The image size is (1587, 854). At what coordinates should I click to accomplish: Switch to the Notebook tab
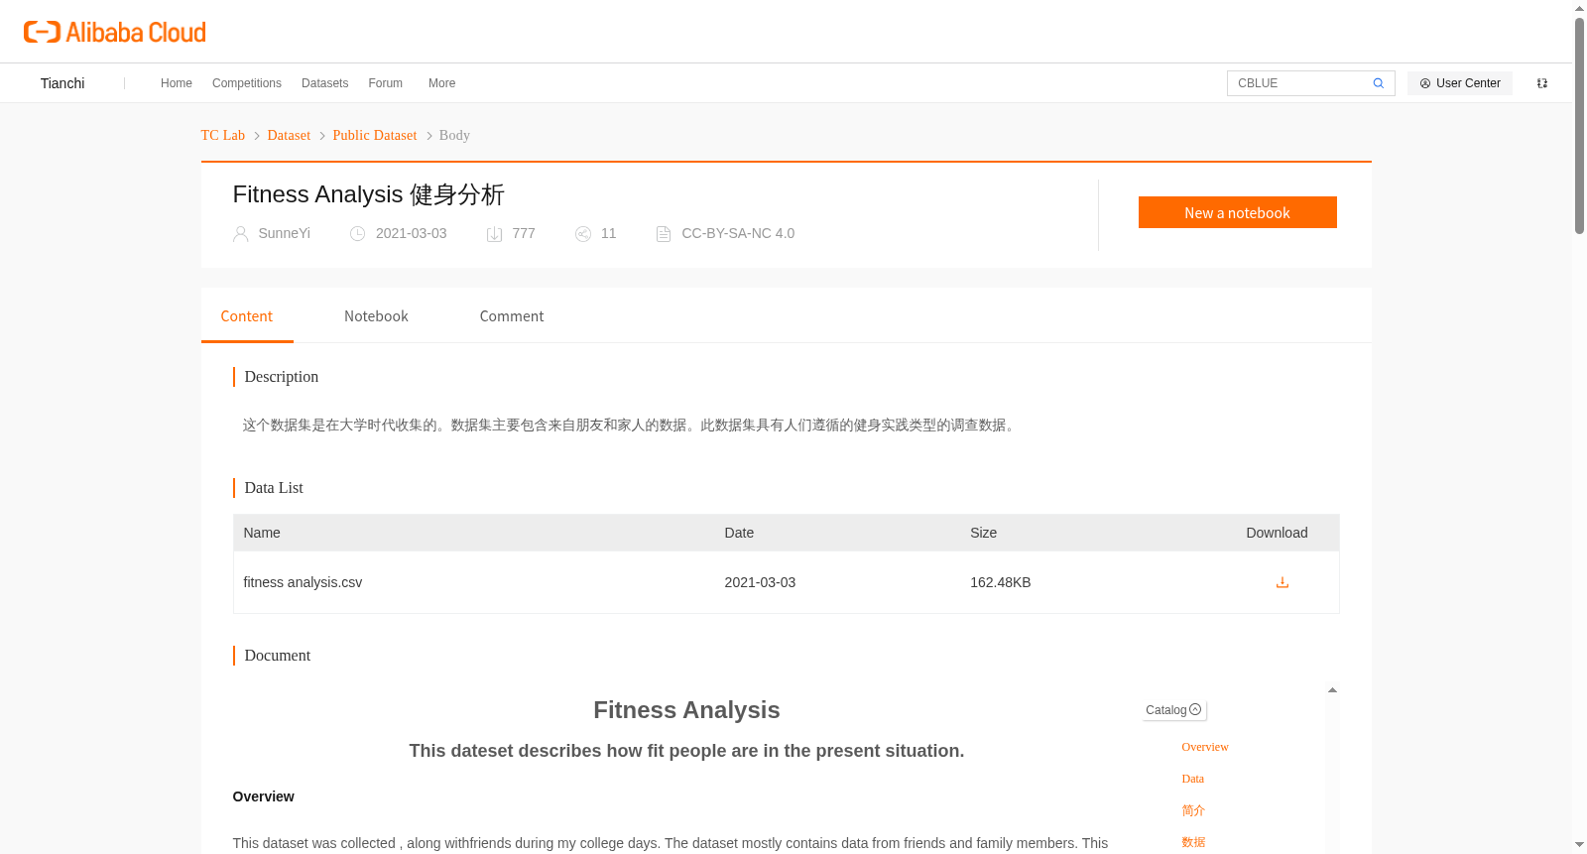(x=376, y=316)
